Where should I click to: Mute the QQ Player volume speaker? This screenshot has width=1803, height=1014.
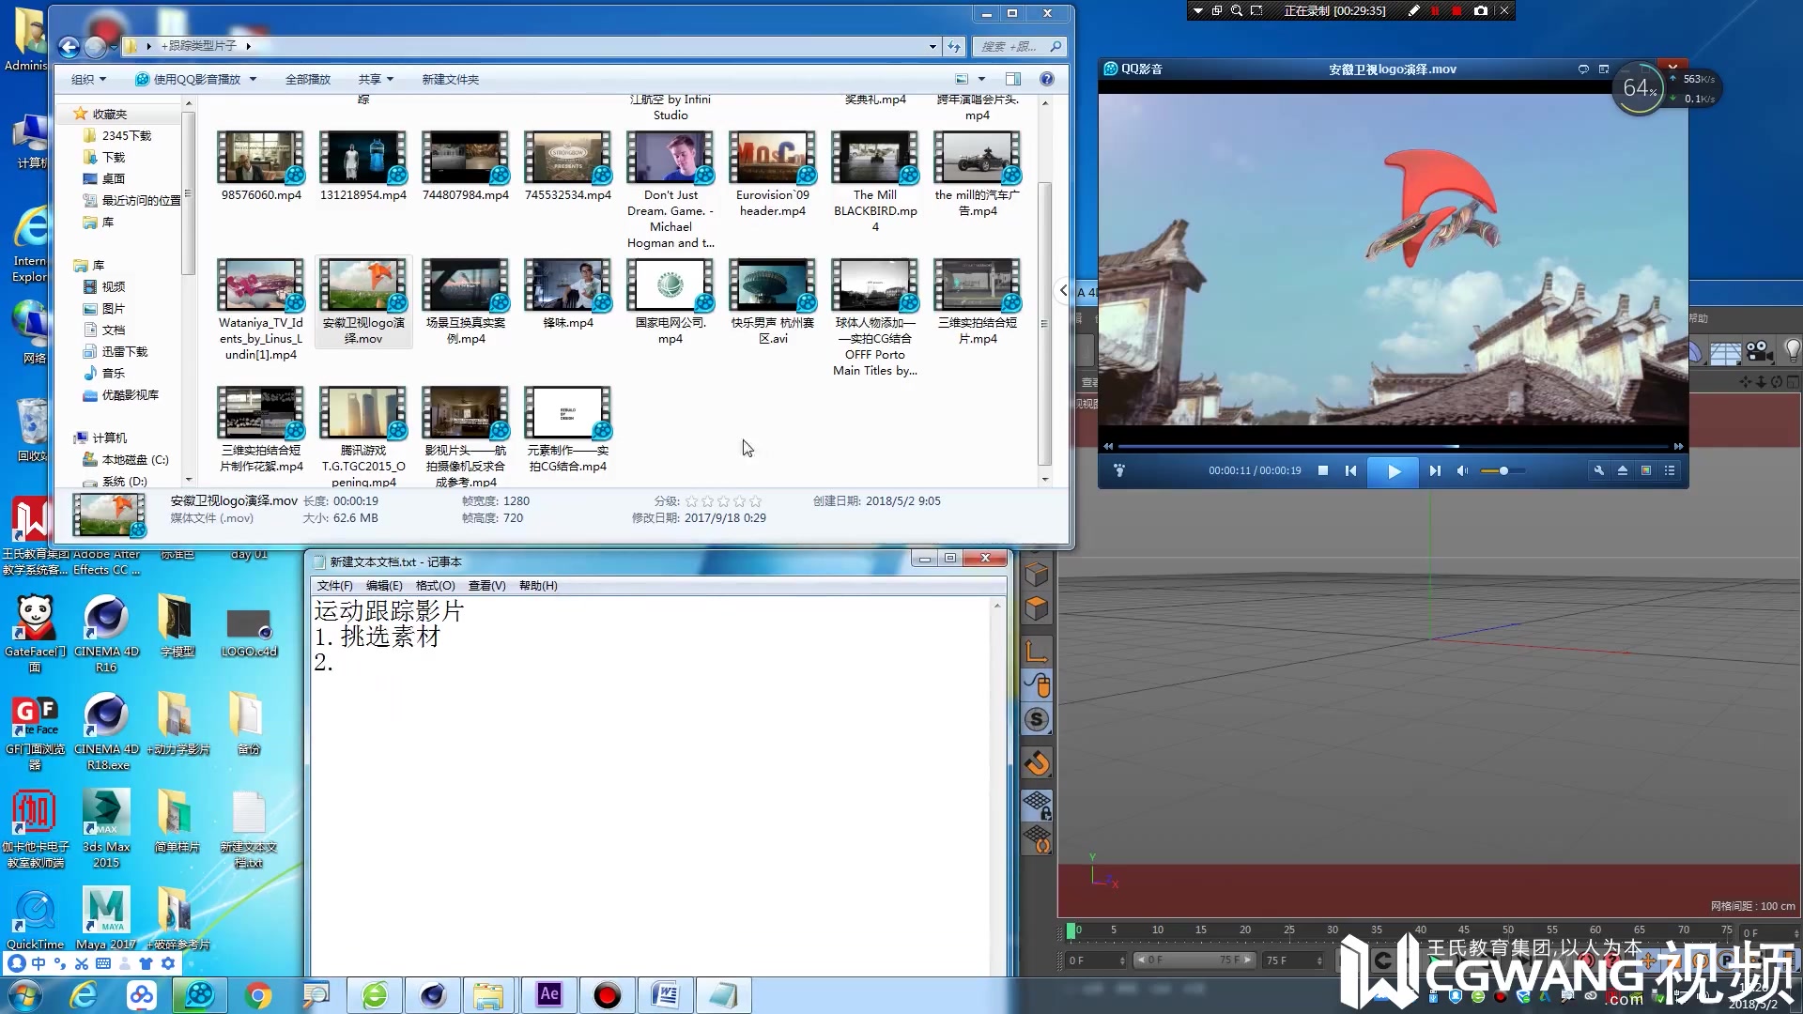(x=1461, y=470)
